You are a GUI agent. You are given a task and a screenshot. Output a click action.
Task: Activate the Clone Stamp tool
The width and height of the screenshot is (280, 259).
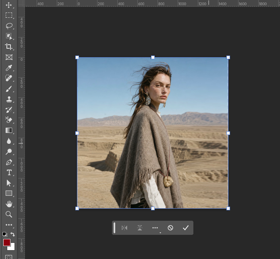(x=9, y=99)
